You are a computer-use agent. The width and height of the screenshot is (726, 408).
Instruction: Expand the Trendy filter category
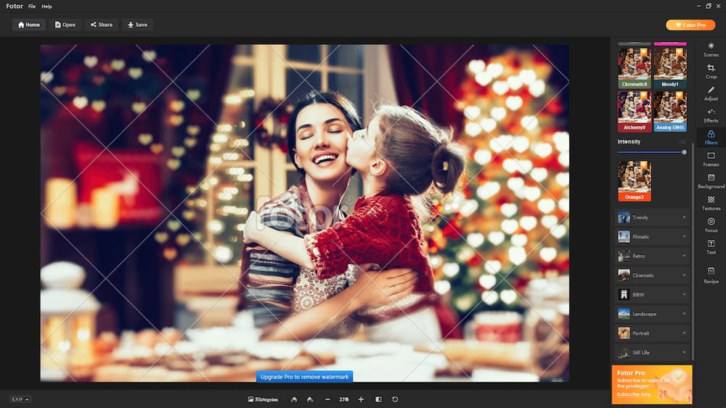652,217
